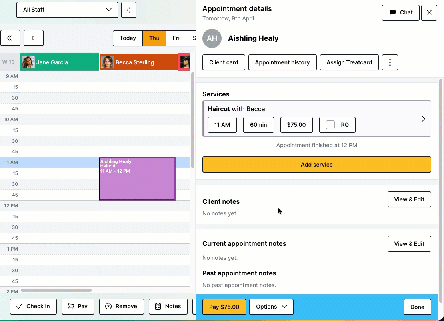444x321 pixels.
Task: Go to previous day arrow
Action: [33, 38]
